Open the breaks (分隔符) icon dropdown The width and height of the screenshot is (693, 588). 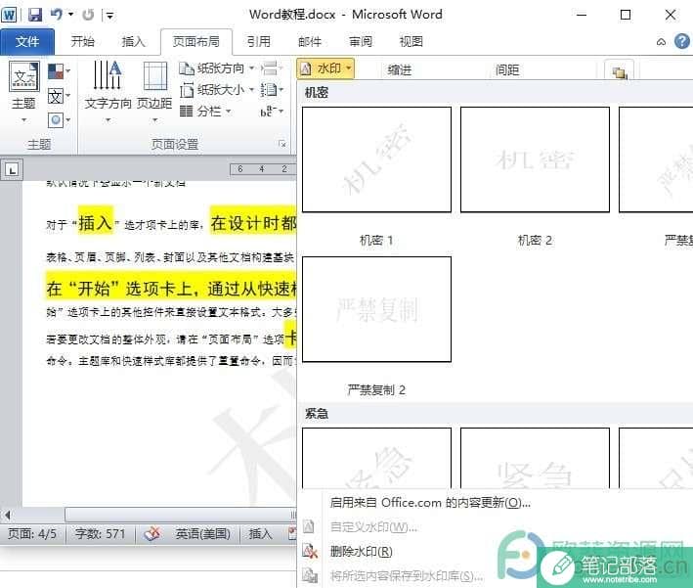[x=272, y=68]
